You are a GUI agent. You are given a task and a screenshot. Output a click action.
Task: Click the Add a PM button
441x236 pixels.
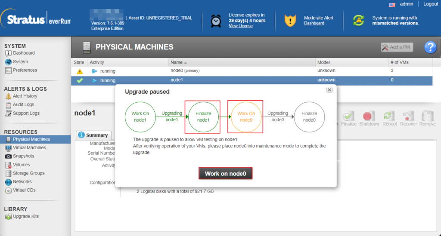click(x=397, y=47)
